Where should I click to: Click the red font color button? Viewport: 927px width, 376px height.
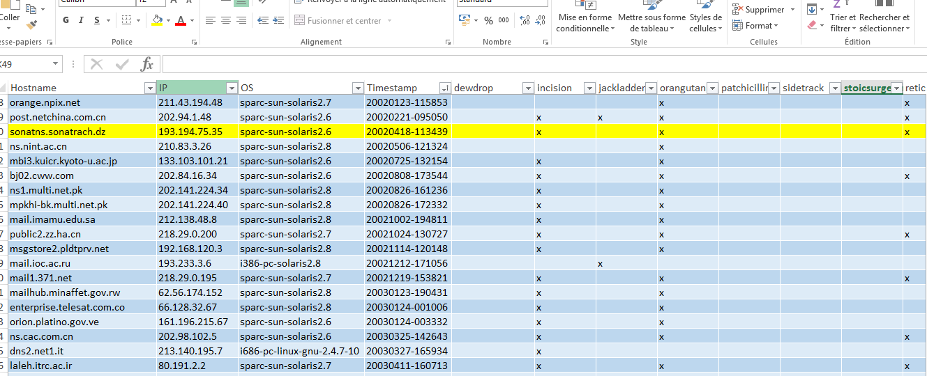point(181,20)
